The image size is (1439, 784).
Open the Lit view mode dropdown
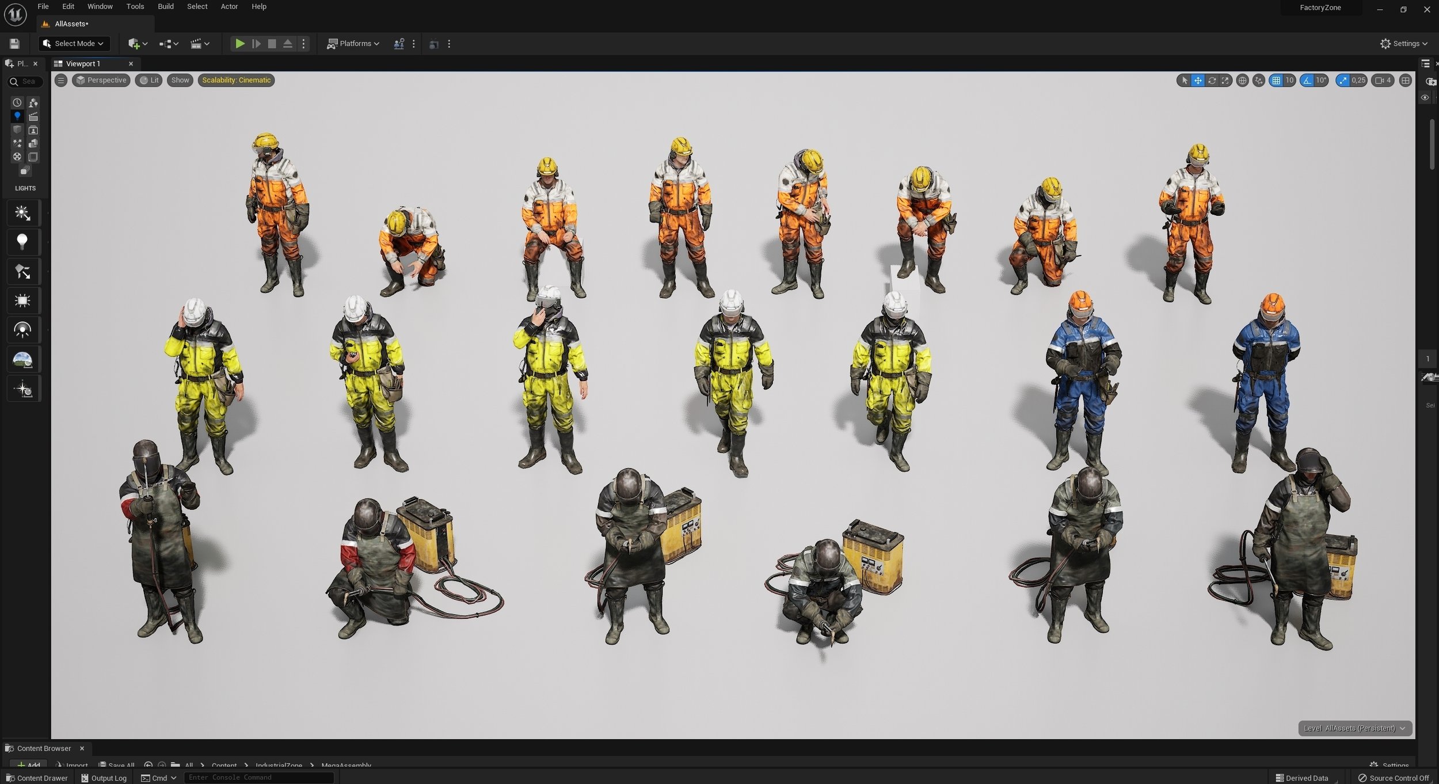[149, 81]
